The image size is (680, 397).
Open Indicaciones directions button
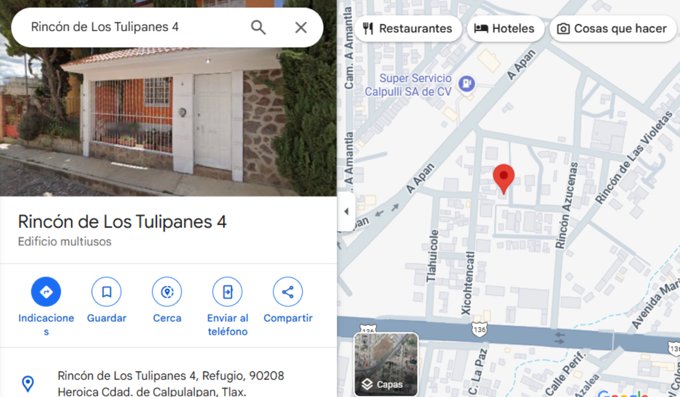[x=46, y=292]
